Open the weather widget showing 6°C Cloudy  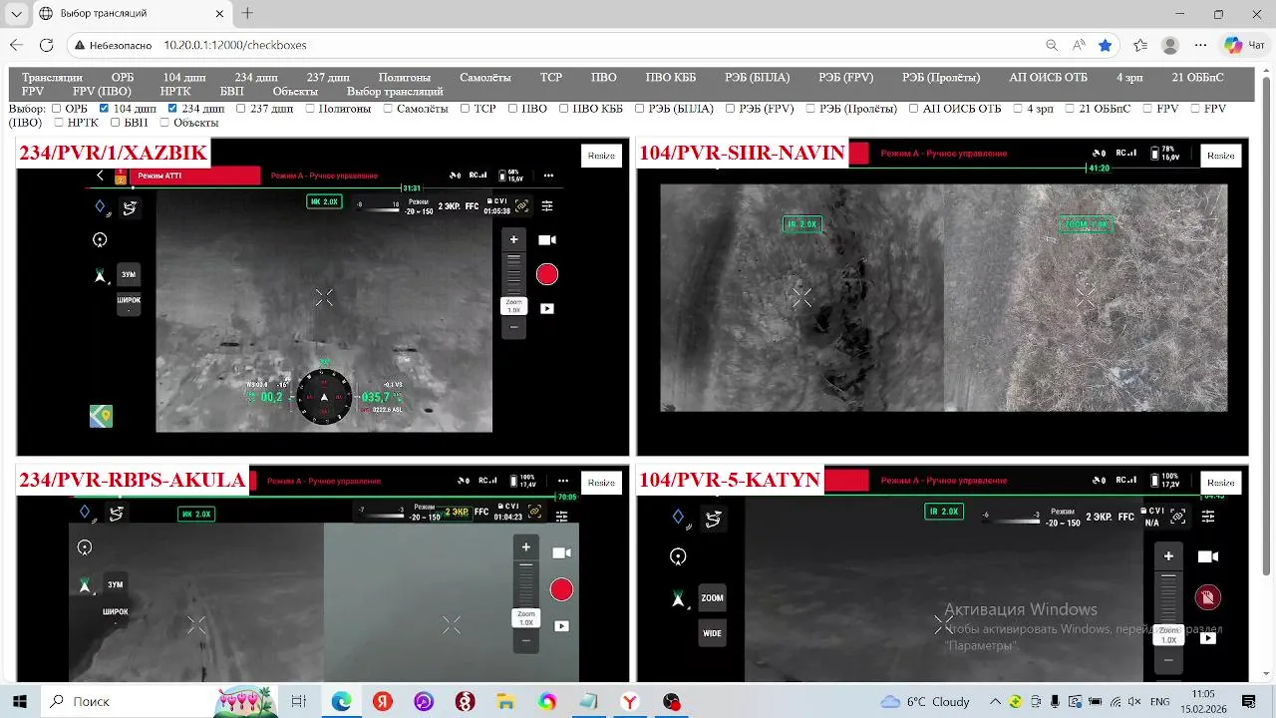point(925,701)
